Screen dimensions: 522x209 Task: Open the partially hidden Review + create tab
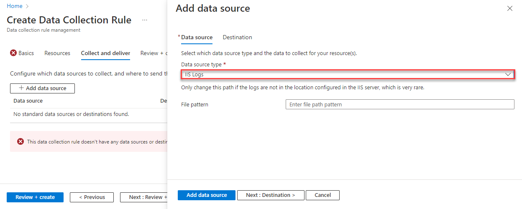154,53
